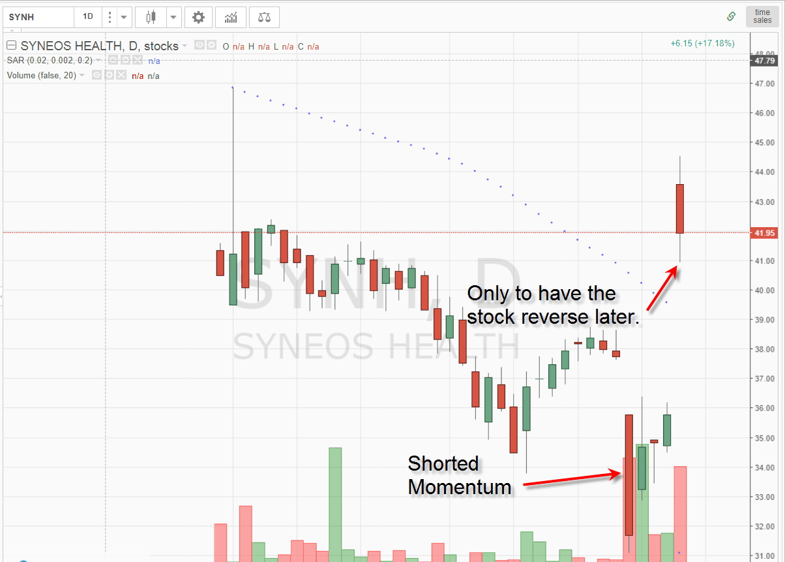
Task: Hide the Volume indicator with its eye icon
Action: [x=97, y=75]
